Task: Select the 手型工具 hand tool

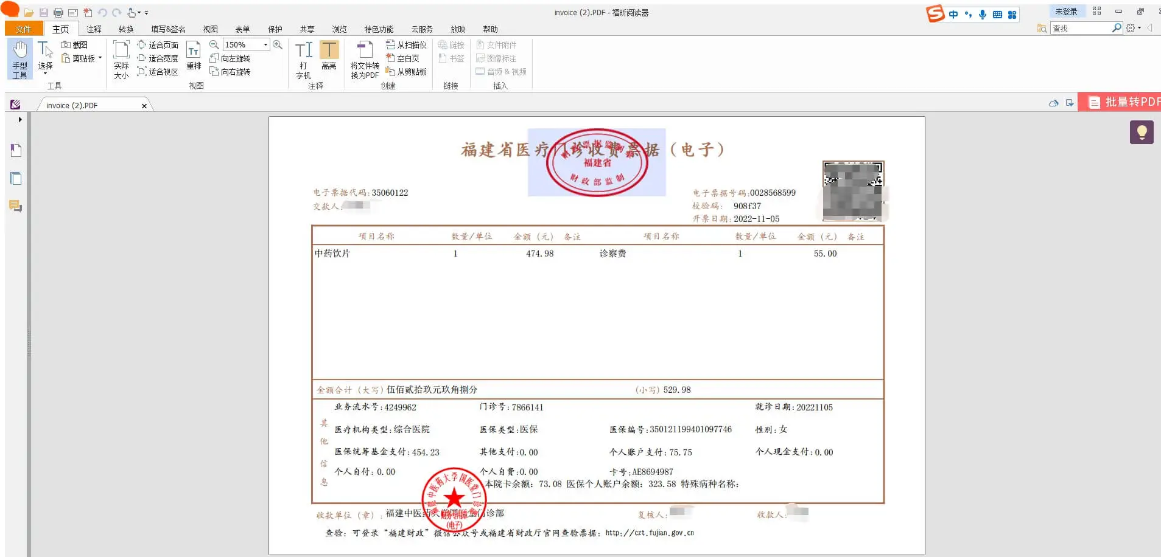Action: 20,60
